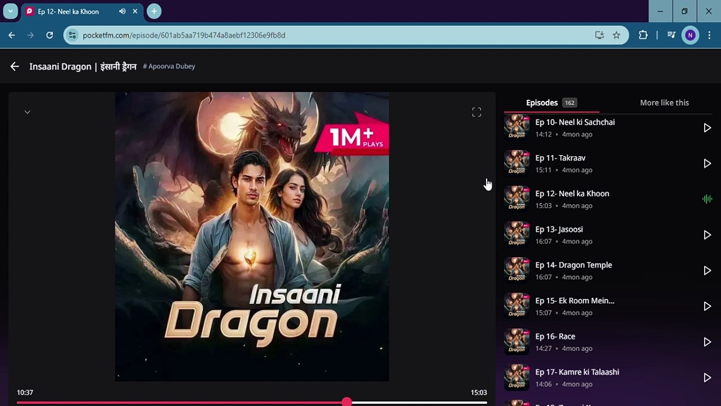Collapse the player with chevron down
This screenshot has width=721, height=406.
[27, 112]
